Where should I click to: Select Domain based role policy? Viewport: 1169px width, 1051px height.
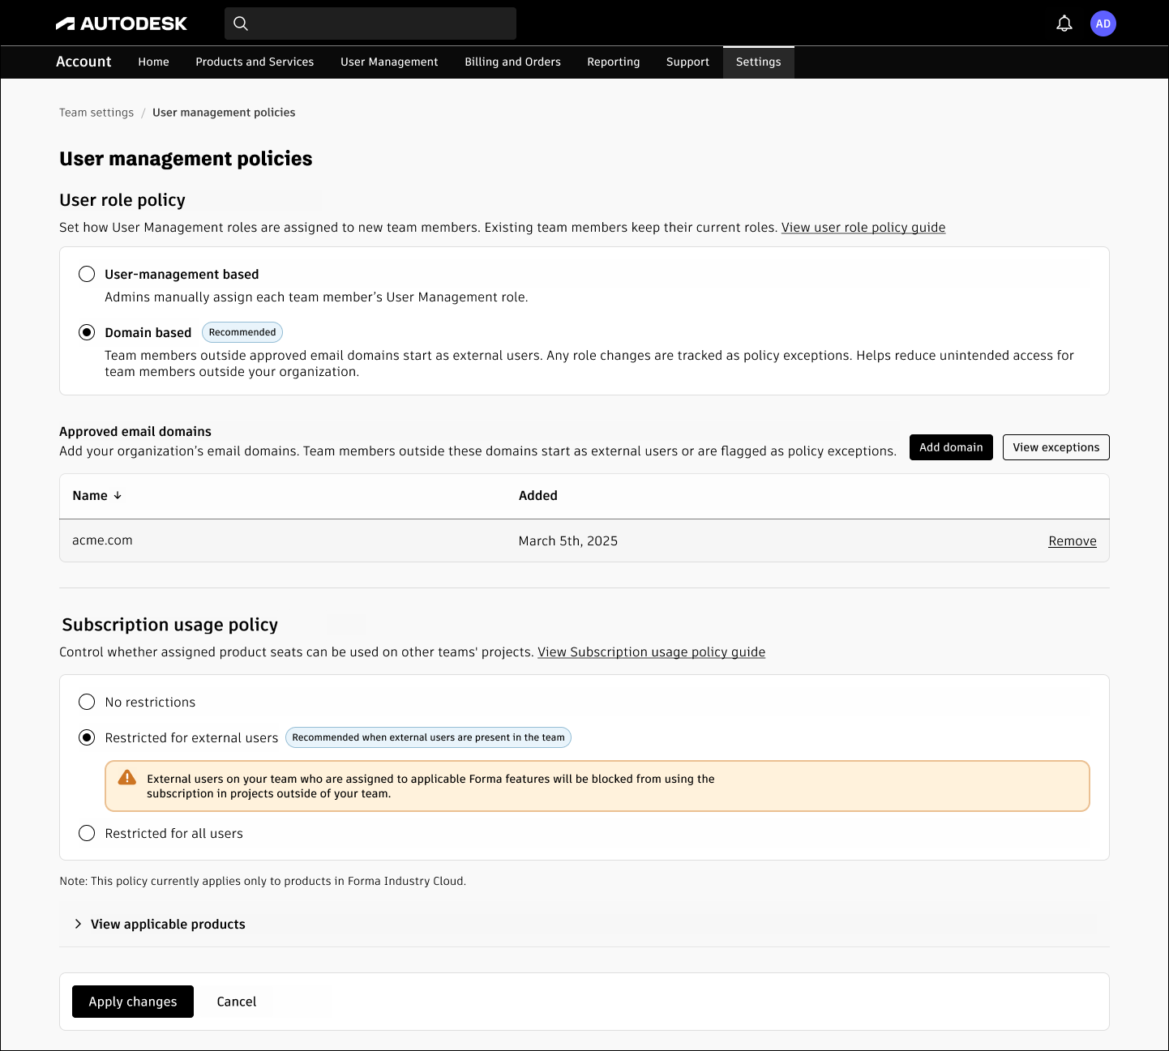pyautogui.click(x=87, y=332)
